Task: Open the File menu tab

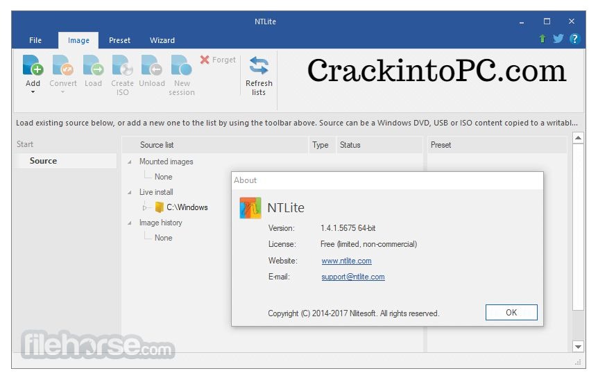Action: 35,40
